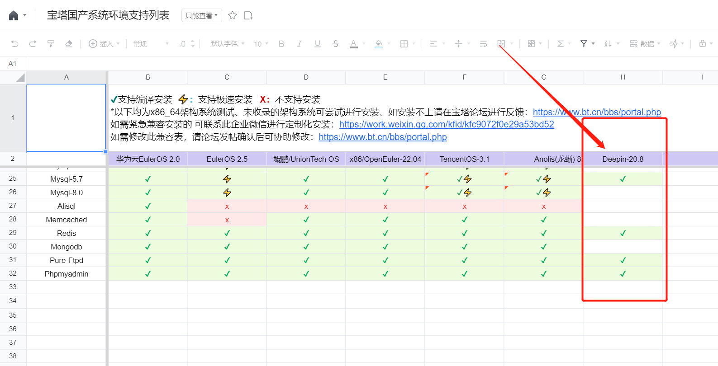Open the filter dropdown arrow
Screen dimensions: 718x366
[x=593, y=44]
